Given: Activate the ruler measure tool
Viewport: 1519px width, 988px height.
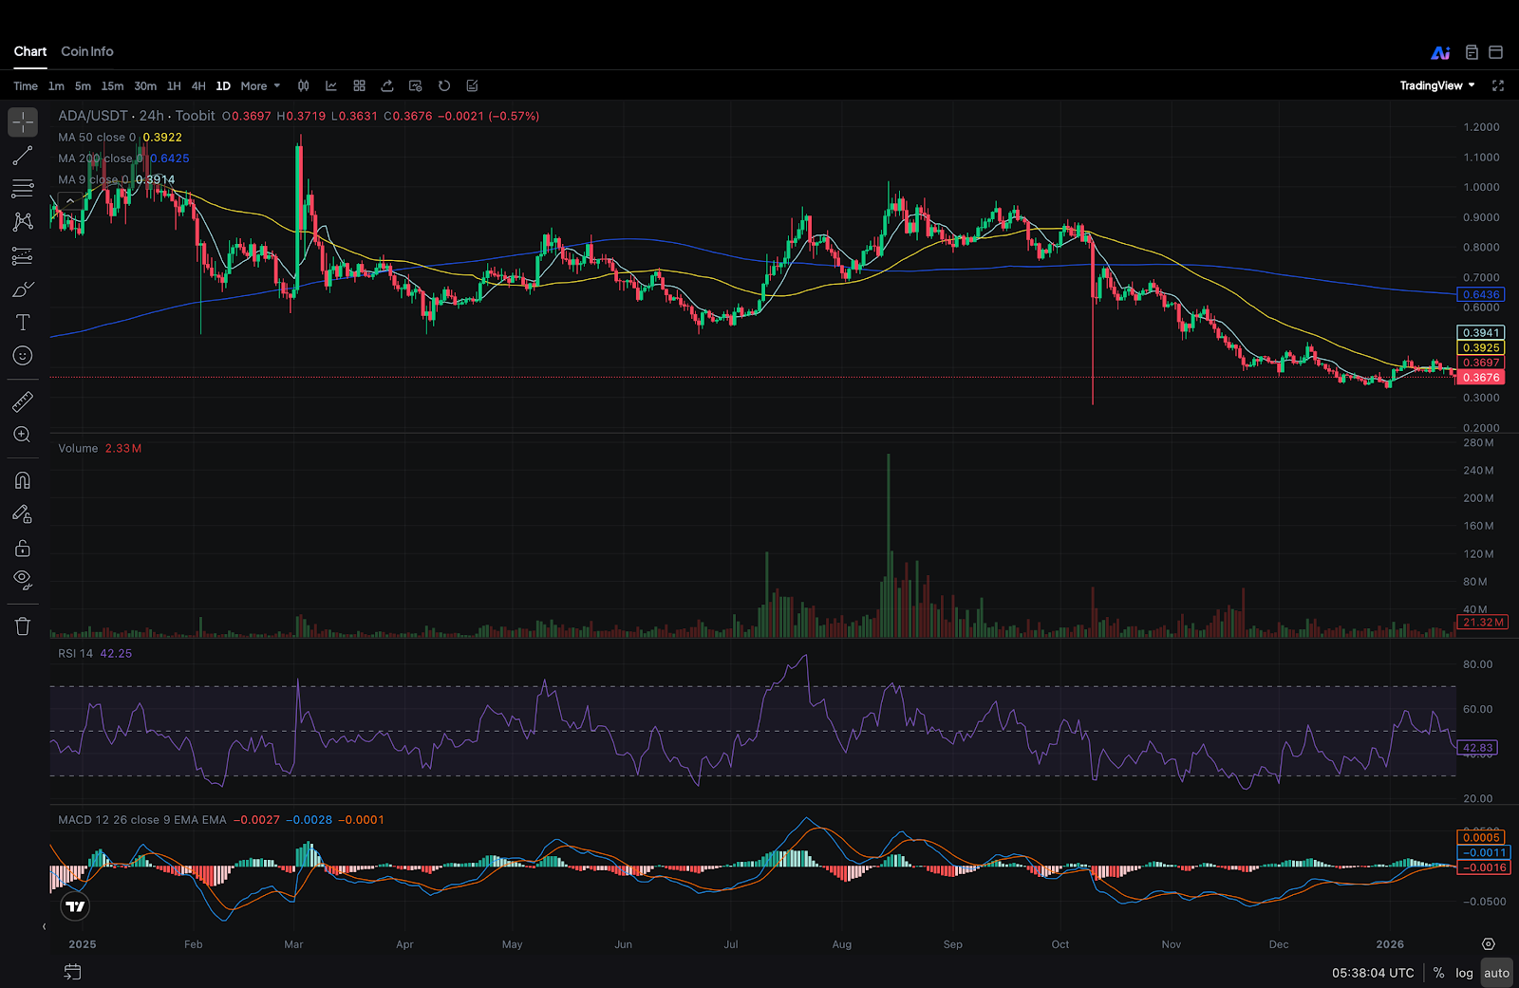Looking at the screenshot, I should (x=23, y=402).
